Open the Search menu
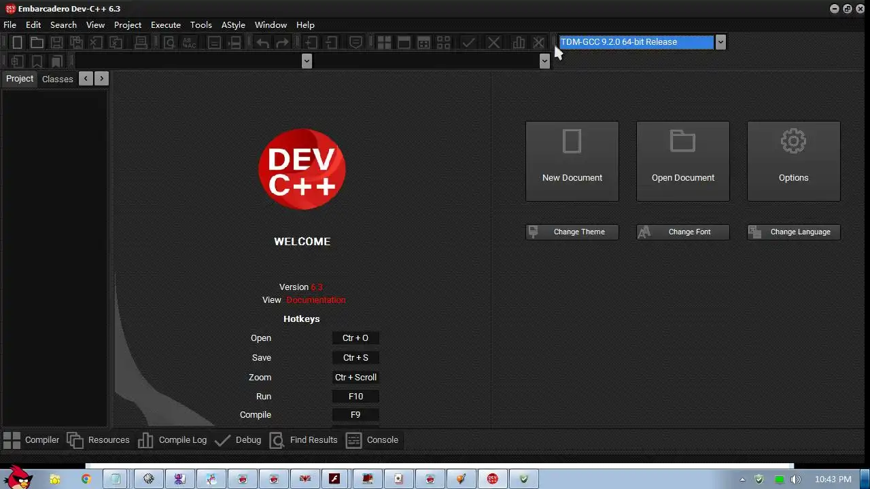 coord(63,24)
